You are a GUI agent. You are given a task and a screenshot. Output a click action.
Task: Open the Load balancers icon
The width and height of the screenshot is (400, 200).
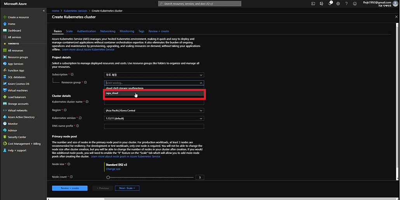(x=5, y=97)
